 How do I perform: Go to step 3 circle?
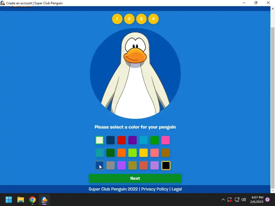(141, 19)
